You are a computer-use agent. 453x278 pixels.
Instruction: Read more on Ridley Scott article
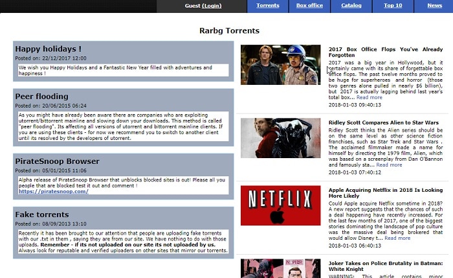389,165
